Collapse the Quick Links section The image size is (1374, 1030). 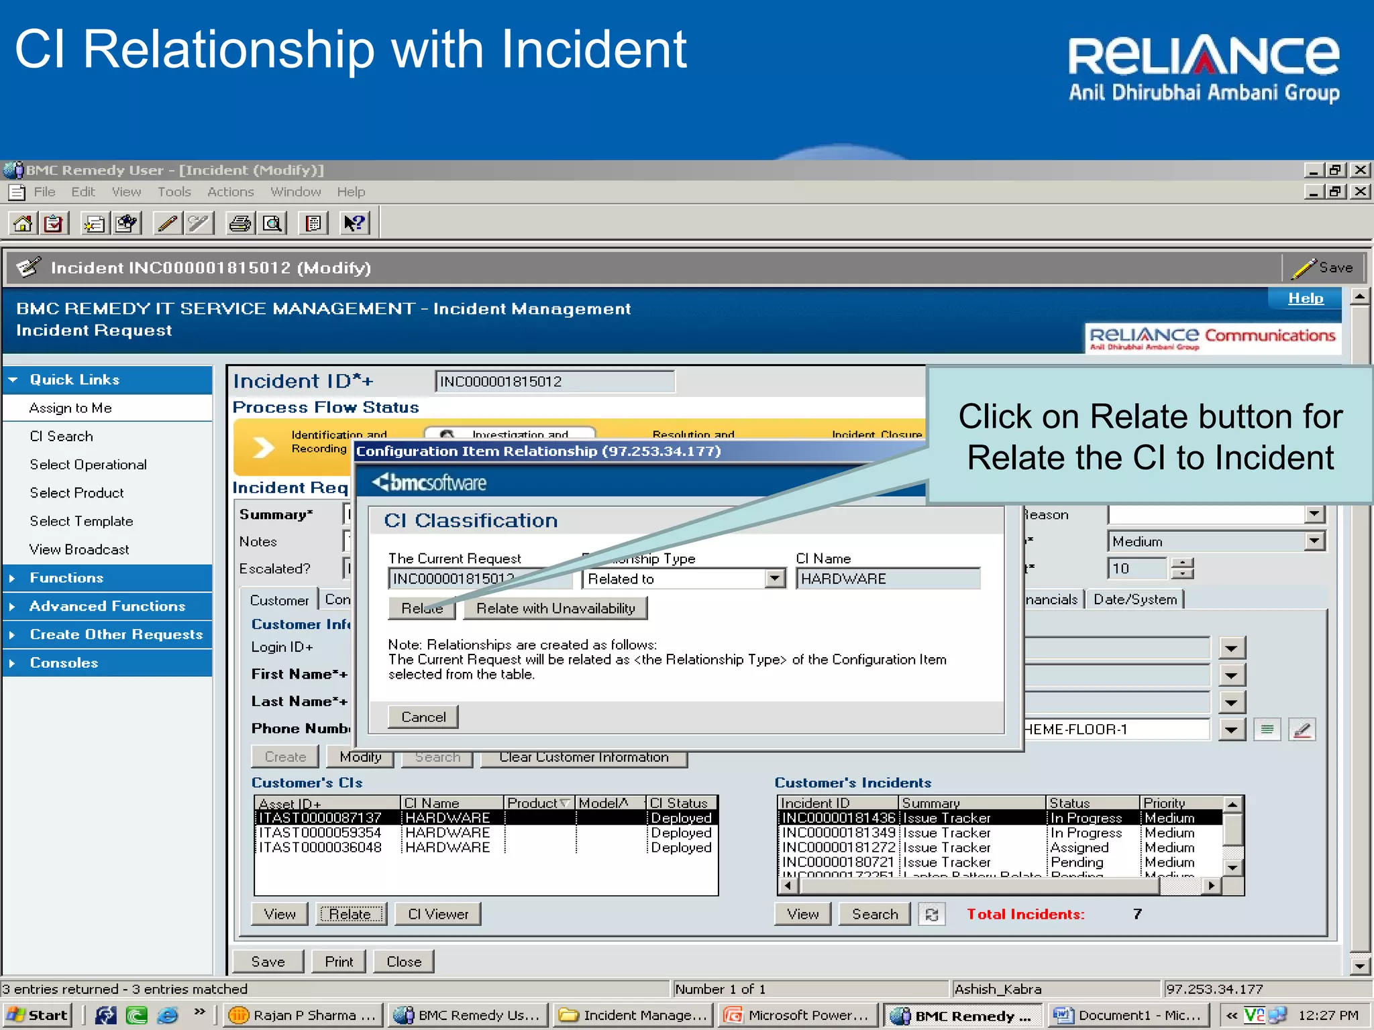(107, 380)
